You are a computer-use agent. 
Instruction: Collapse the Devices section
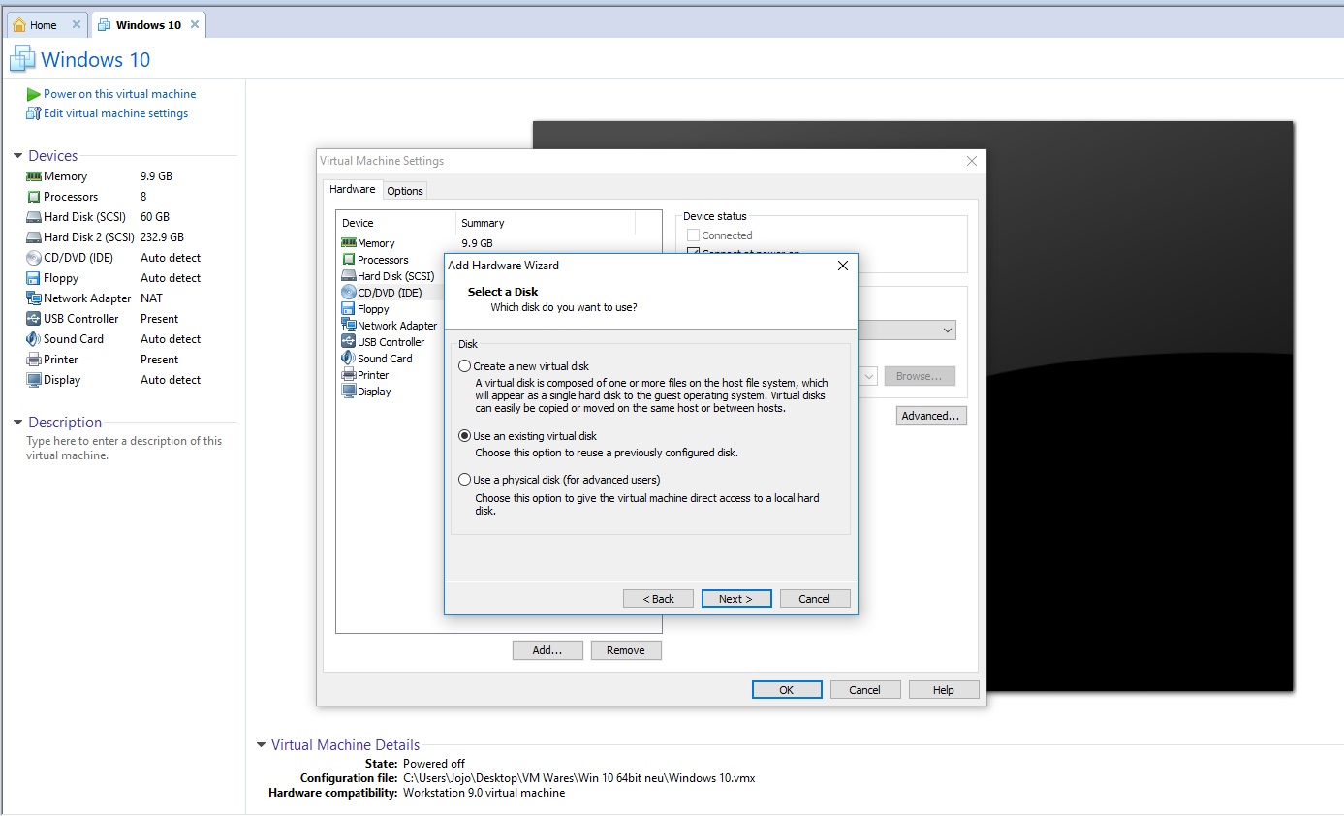point(17,156)
